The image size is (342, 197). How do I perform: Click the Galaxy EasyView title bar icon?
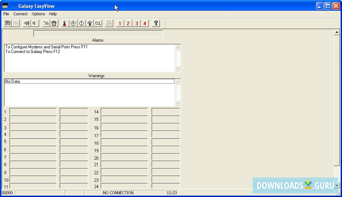point(5,6)
